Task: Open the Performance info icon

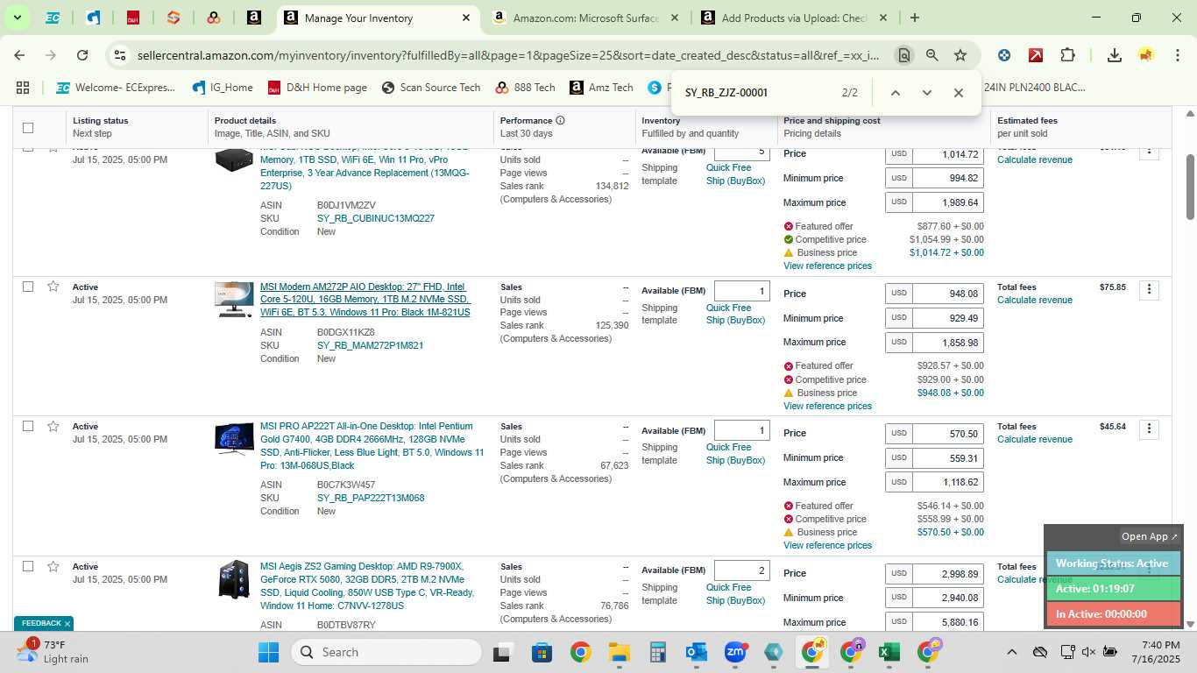Action: pyautogui.click(x=560, y=120)
